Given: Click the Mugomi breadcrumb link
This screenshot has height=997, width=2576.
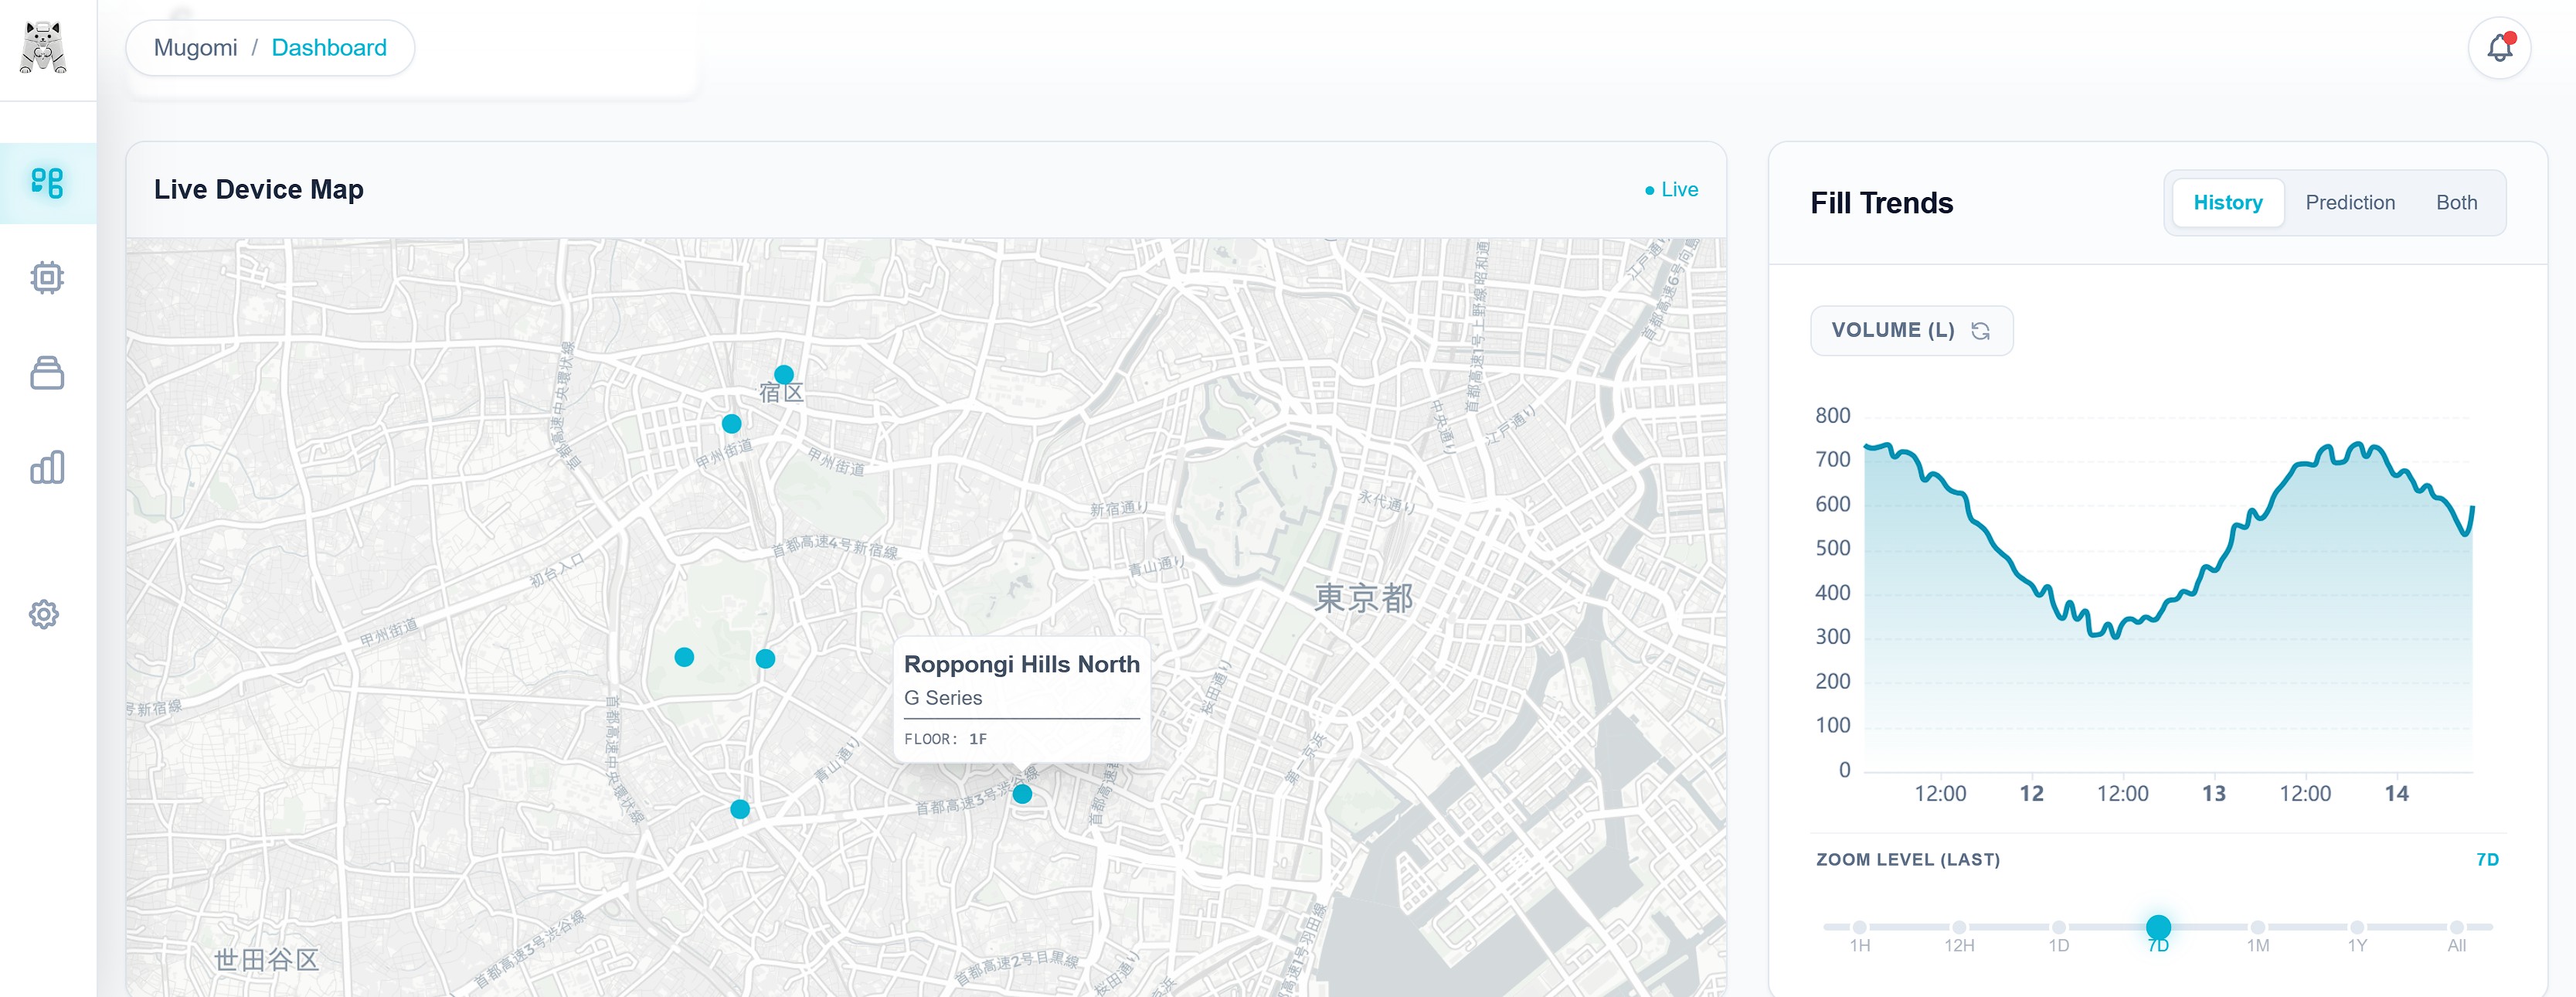Looking at the screenshot, I should [196, 47].
